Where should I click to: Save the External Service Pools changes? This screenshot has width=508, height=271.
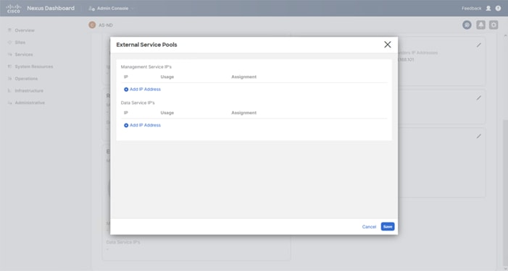(388, 227)
